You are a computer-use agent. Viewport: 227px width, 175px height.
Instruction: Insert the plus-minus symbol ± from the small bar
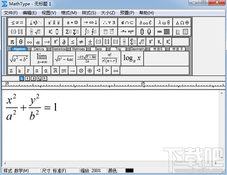tap(90, 42)
